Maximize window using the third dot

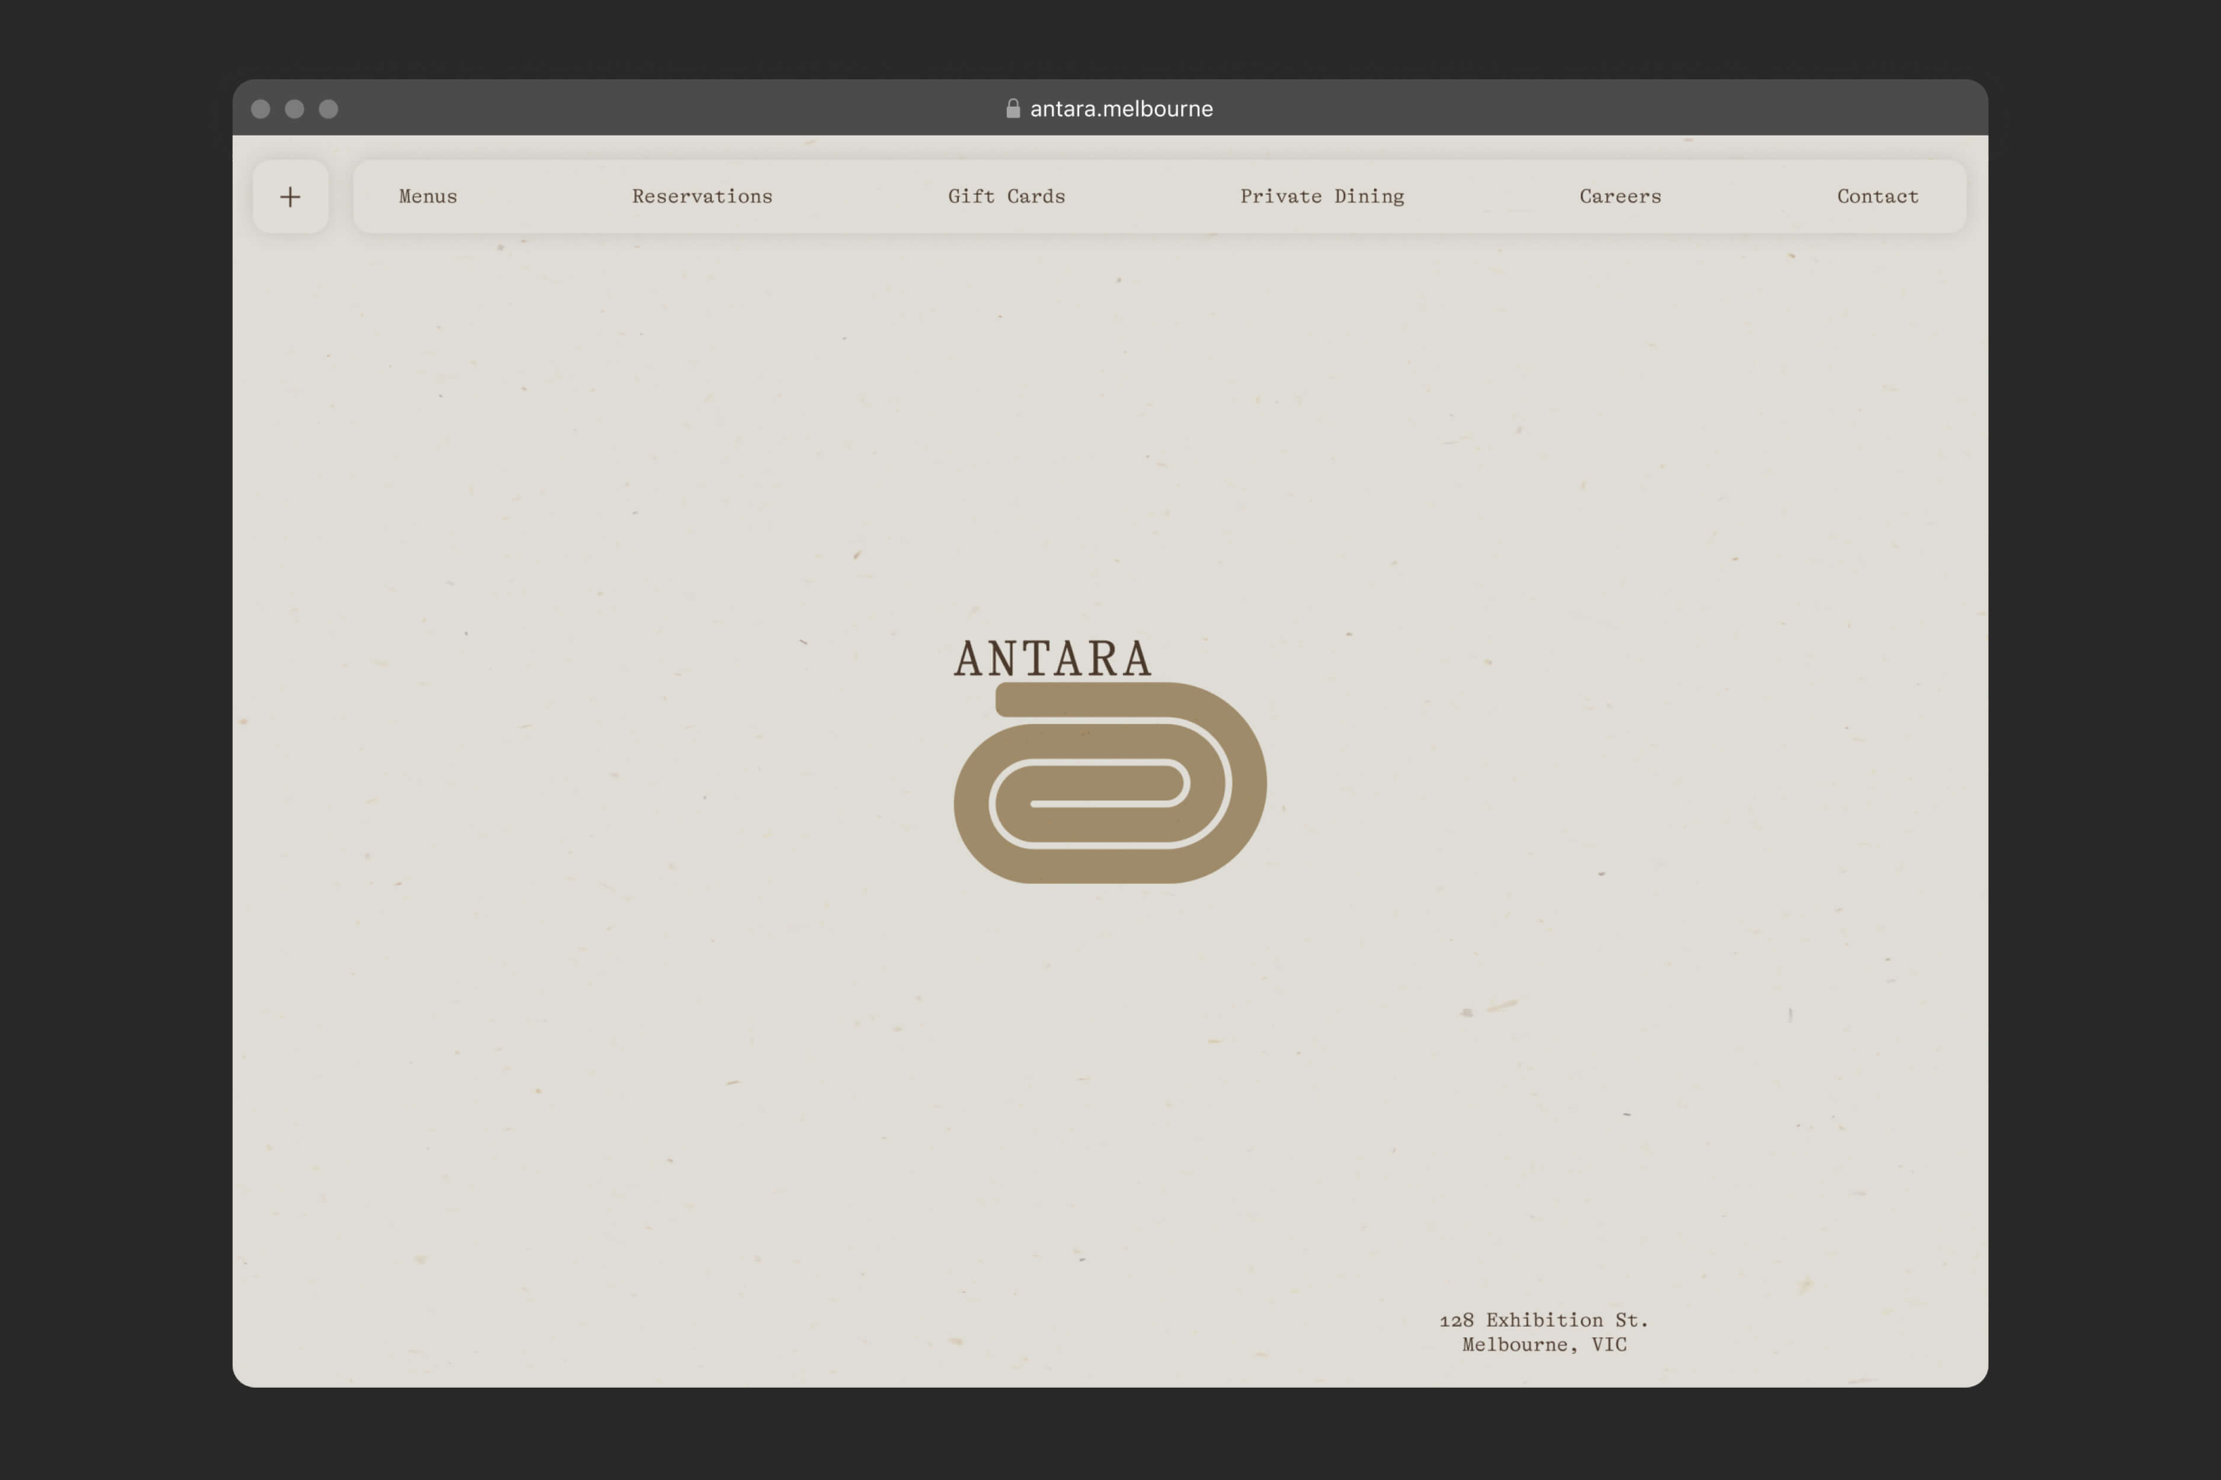(329, 108)
